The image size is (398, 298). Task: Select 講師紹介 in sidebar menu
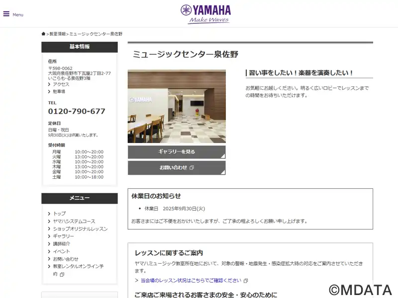tap(61, 244)
